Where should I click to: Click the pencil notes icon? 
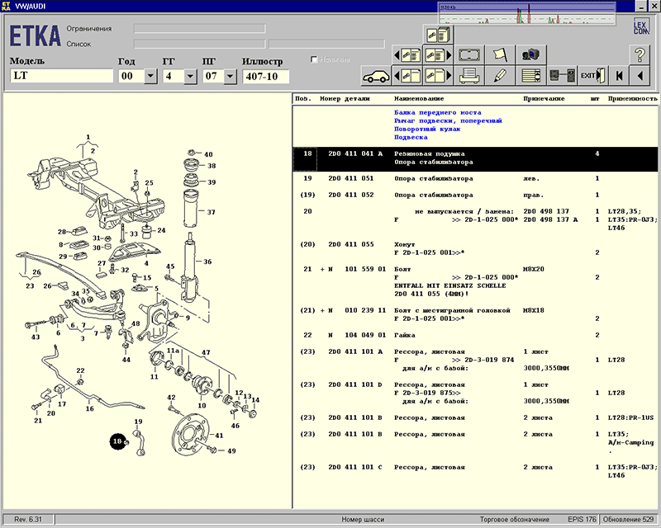tap(500, 76)
